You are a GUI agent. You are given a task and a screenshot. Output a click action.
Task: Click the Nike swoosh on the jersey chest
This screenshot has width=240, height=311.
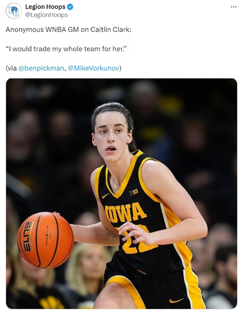tap(106, 196)
